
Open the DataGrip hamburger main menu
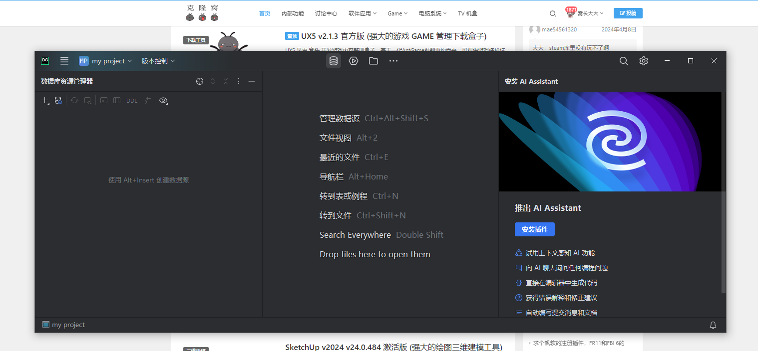pos(64,61)
